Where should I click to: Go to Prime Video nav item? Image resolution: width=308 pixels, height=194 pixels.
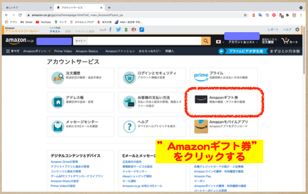pyautogui.click(x=63, y=51)
